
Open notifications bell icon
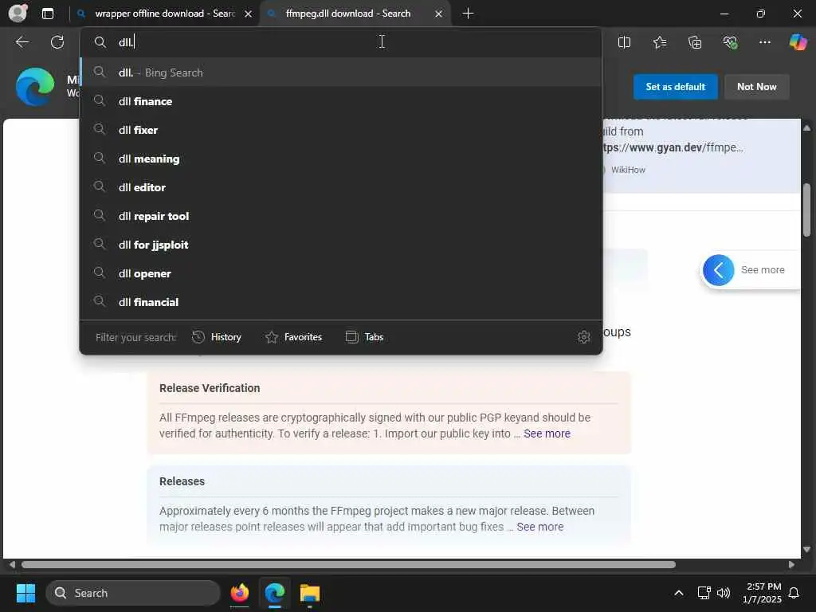point(794,593)
